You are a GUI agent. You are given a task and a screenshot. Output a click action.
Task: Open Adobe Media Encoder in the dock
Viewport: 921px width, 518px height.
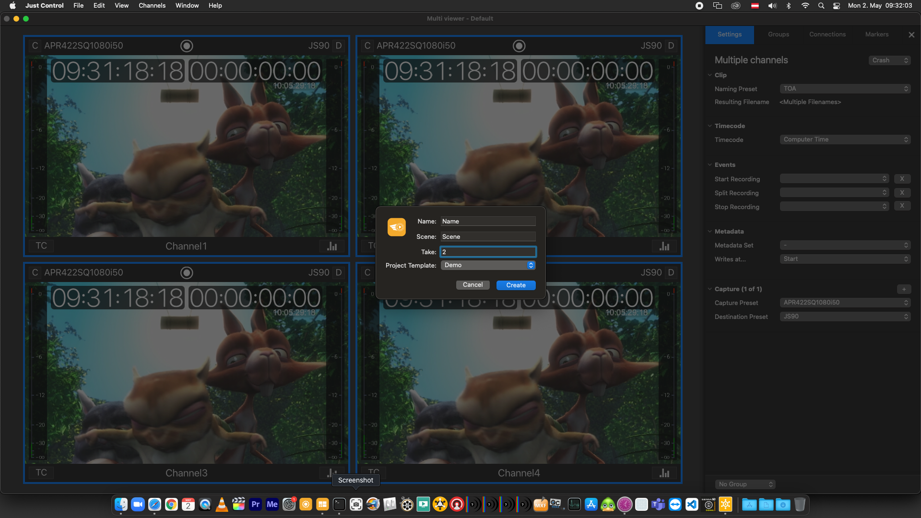272,505
